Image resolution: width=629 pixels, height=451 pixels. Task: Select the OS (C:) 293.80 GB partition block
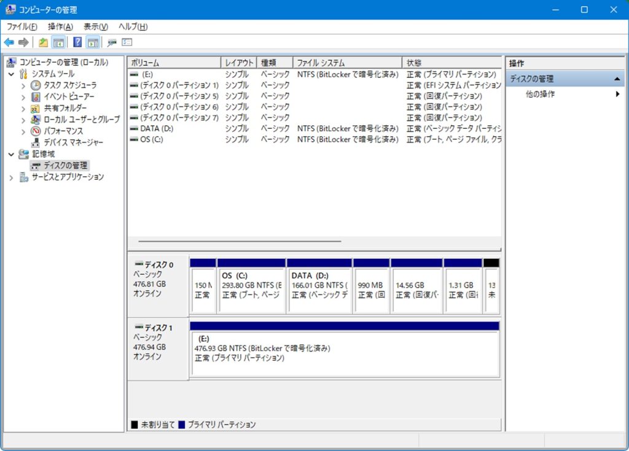point(251,286)
